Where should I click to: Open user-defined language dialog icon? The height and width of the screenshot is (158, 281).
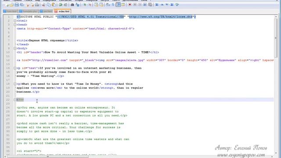pos(123,5)
